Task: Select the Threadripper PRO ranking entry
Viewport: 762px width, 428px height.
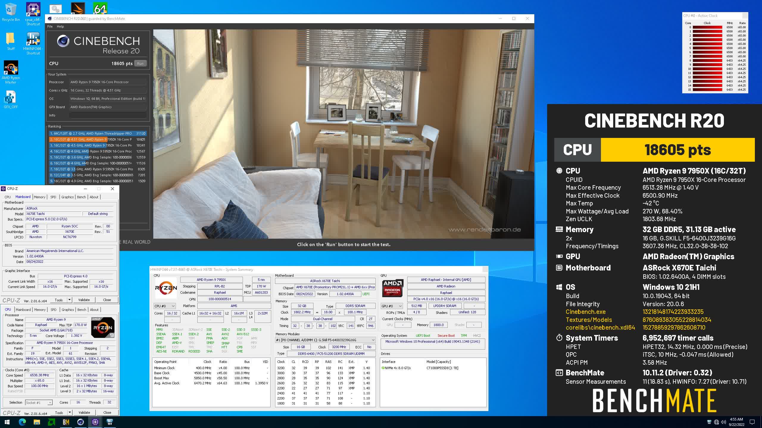Action: 98,133
